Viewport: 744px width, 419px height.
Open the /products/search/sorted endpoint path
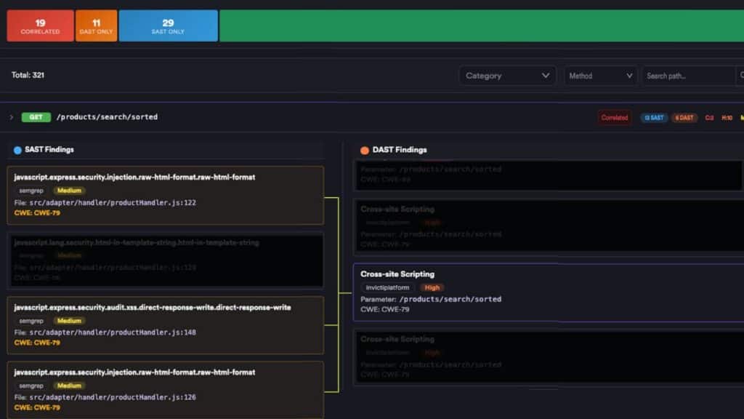[107, 117]
